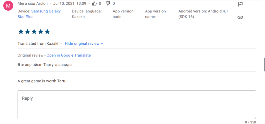The width and height of the screenshot is (265, 124).
Task: Click the 0 / 350 character counter
Action: click(250, 122)
